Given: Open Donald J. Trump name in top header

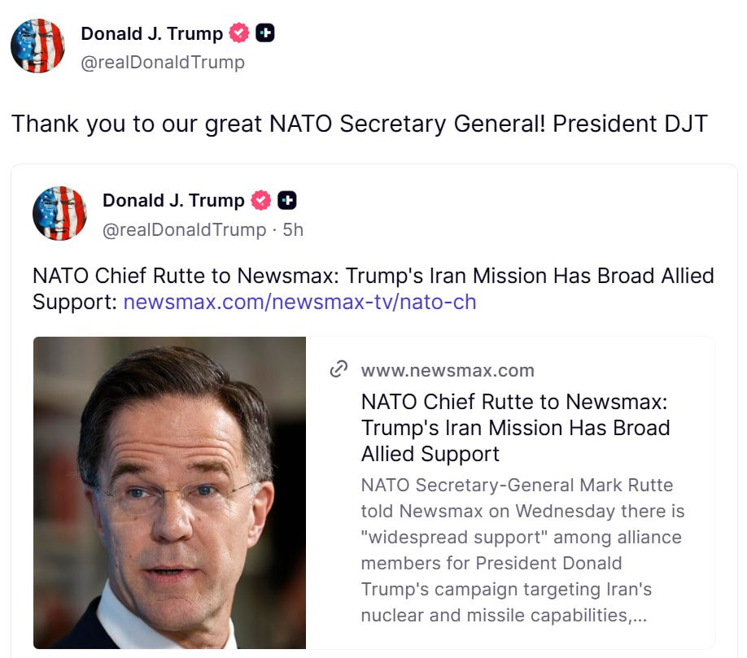Looking at the screenshot, I should pyautogui.click(x=151, y=33).
